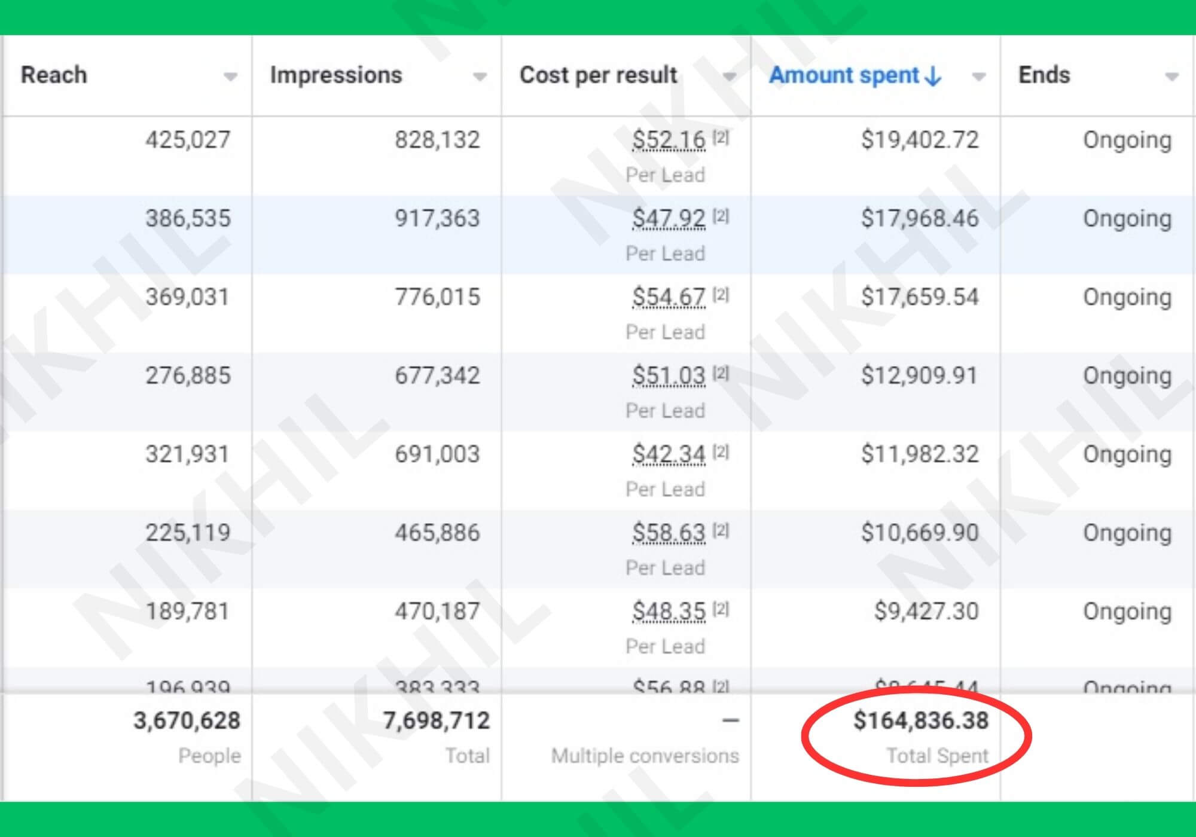Click the $47.92 cost per lead link
Image resolution: width=1196 pixels, height=837 pixels.
669,218
